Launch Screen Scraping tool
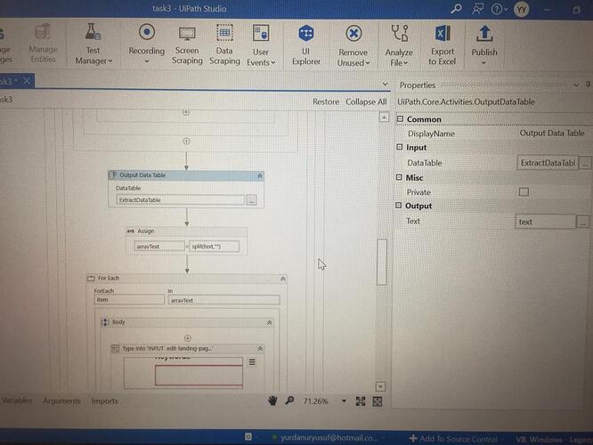593x445 pixels. 187,44
